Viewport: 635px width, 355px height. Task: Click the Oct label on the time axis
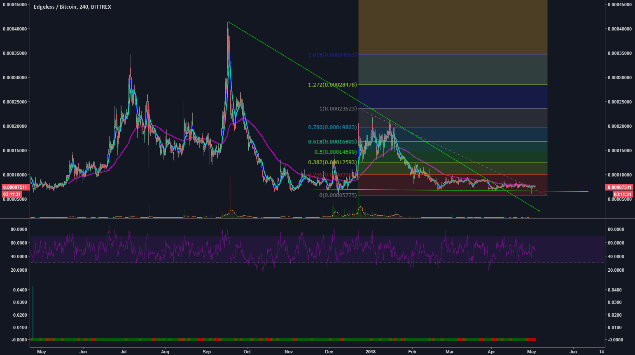pos(247,352)
